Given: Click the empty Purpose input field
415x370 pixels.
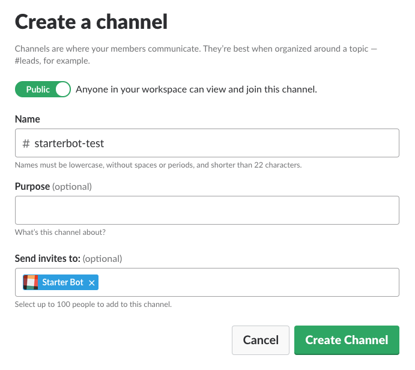Looking at the screenshot, I should click(207, 210).
